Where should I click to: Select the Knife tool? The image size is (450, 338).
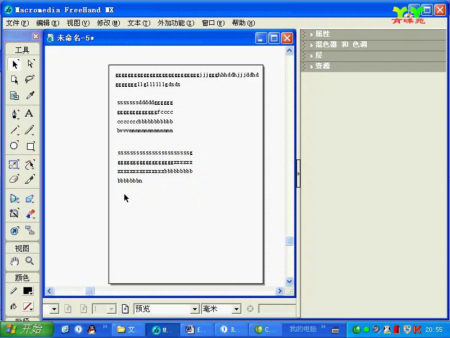click(x=30, y=179)
